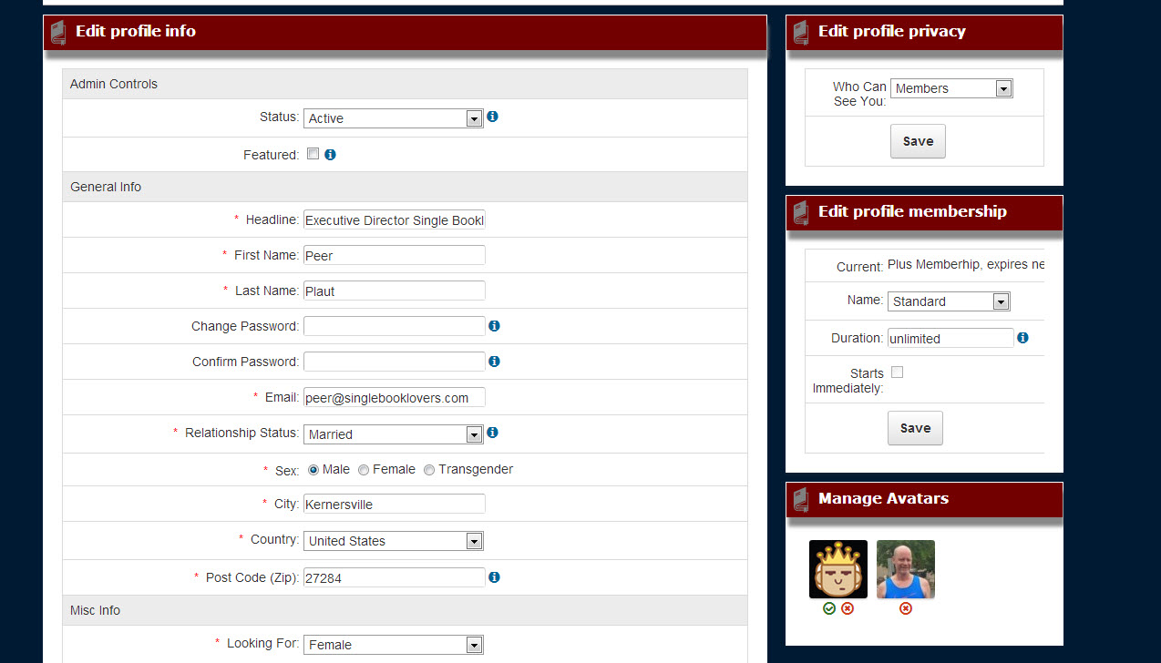Click the General Info section header
1161x663 pixels.
click(x=405, y=187)
